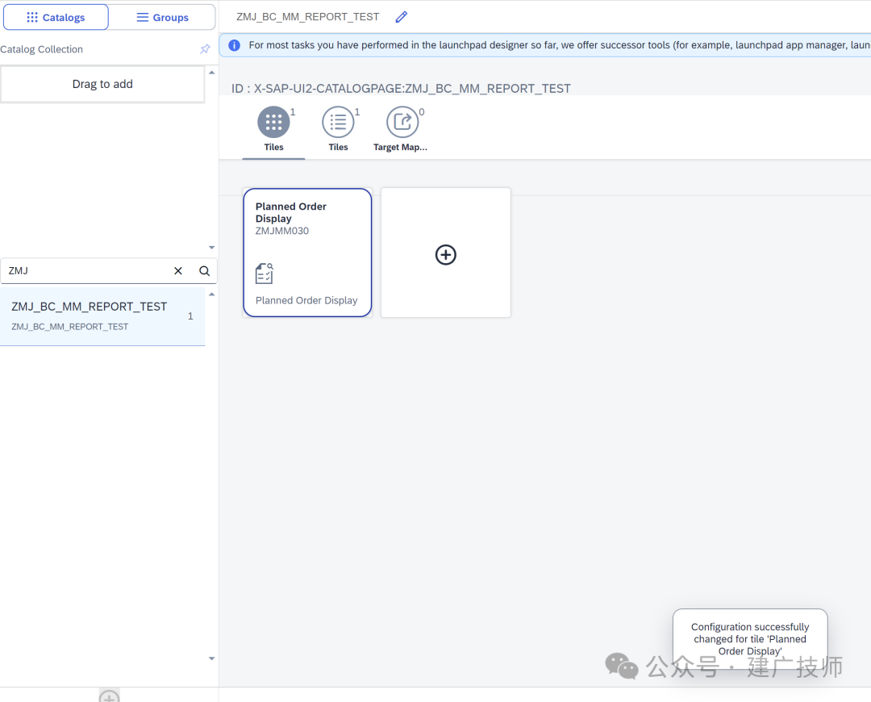This screenshot has width=871, height=702.
Task: Select ZMJ_BC_MM_REPORT_TEST catalog in list
Action: pyautogui.click(x=102, y=316)
